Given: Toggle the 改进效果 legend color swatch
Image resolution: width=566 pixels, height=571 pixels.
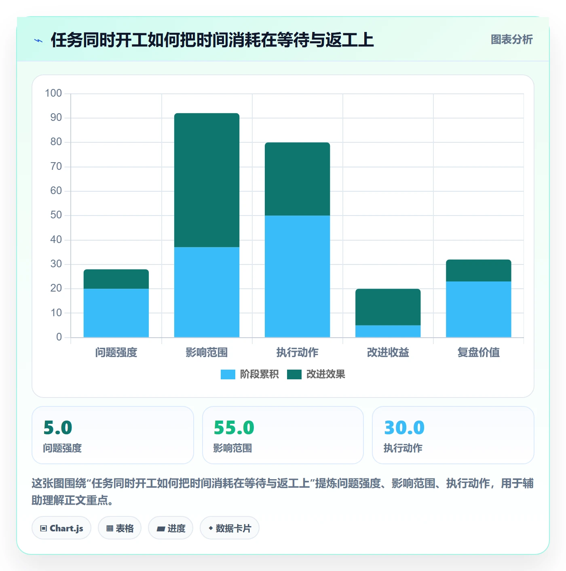Looking at the screenshot, I should coord(294,374).
